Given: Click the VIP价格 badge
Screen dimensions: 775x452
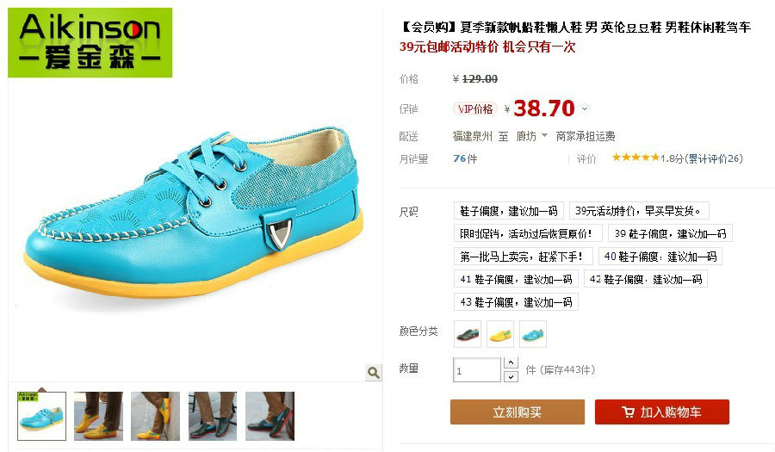Looking at the screenshot, I should coord(475,108).
